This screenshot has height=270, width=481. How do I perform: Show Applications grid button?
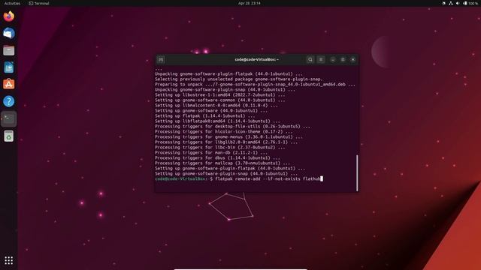8,260
